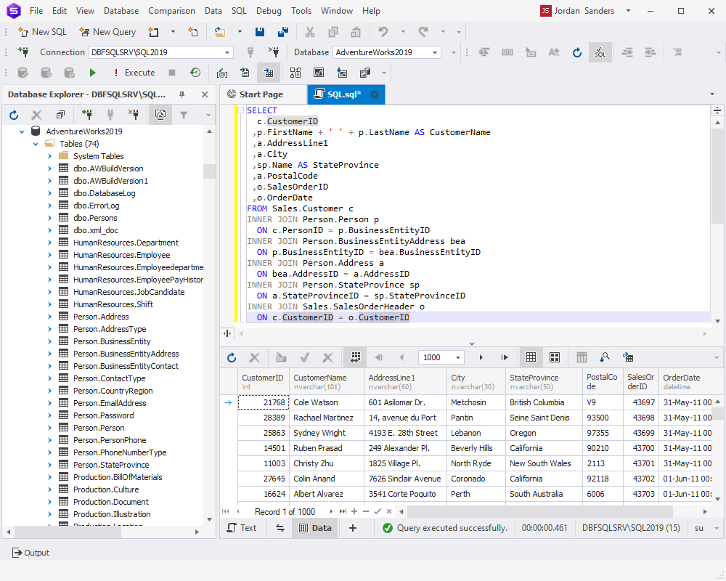726x581 pixels.
Task: Click the New SQL button
Action: coord(42,32)
